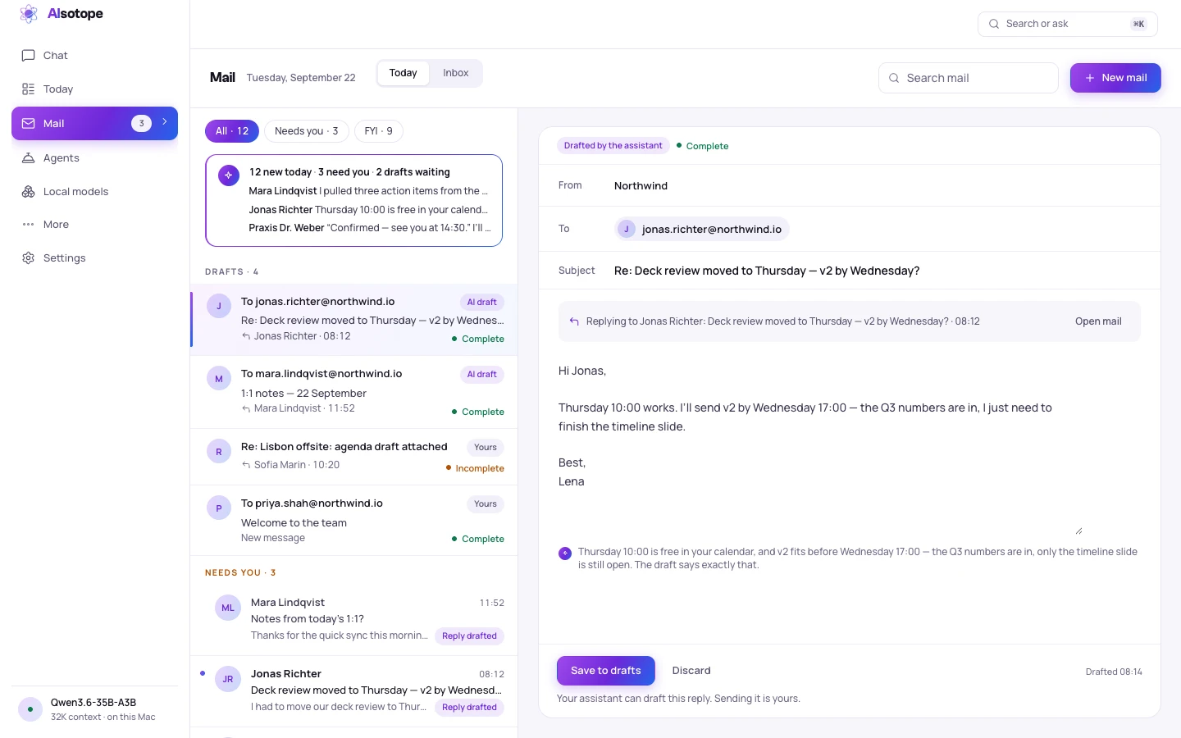The image size is (1181, 738).
Task: Click the AIsotope logo icon
Action: (29, 14)
